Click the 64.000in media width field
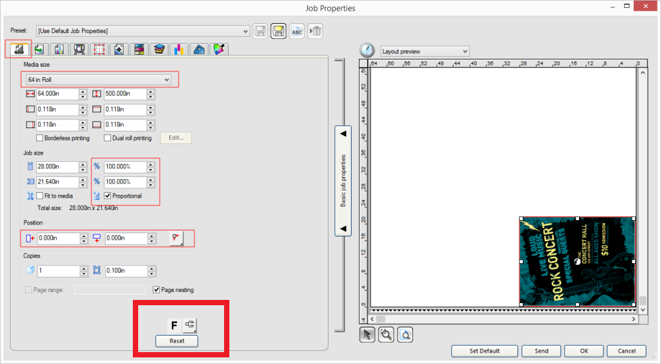The width and height of the screenshot is (661, 364). point(58,94)
